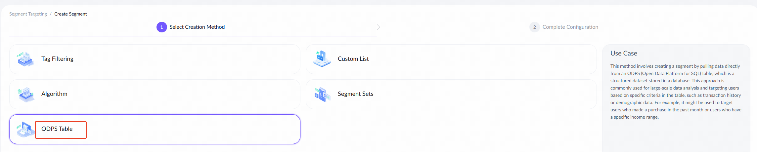Viewport: 757px width, 152px height.
Task: Click the Use Case description paragraph
Action: tap(676, 92)
